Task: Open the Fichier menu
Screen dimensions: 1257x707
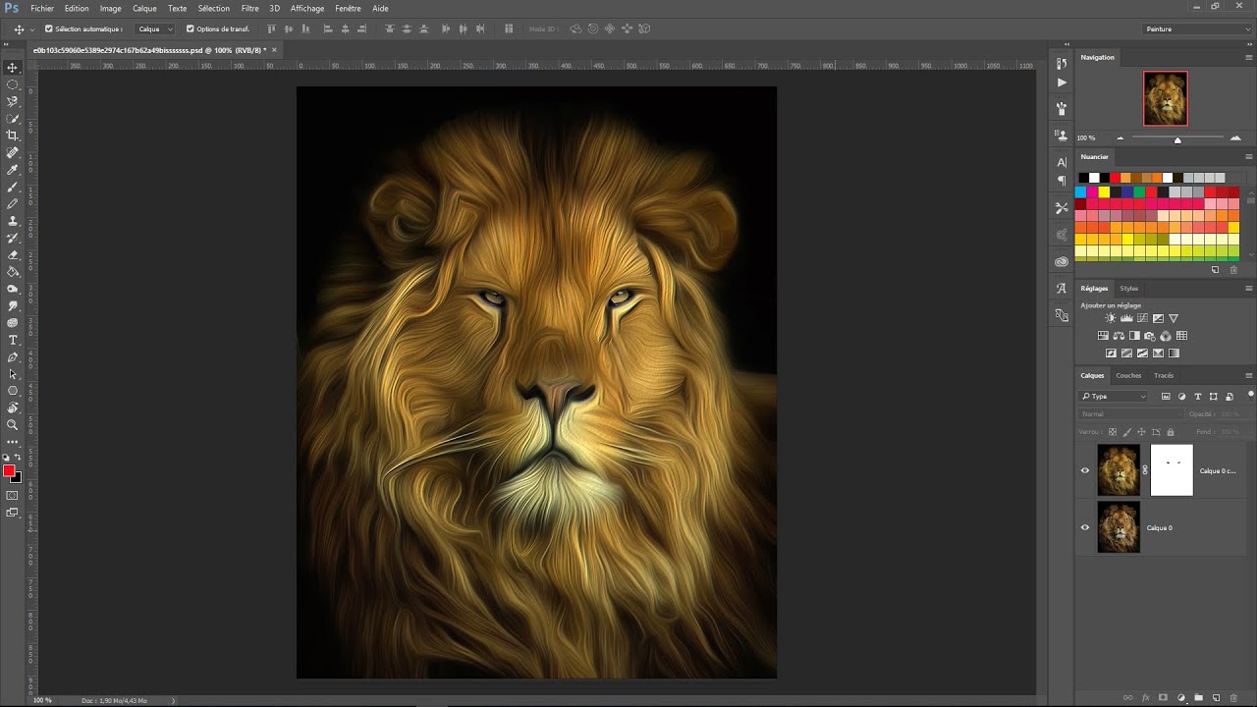Action: (42, 8)
